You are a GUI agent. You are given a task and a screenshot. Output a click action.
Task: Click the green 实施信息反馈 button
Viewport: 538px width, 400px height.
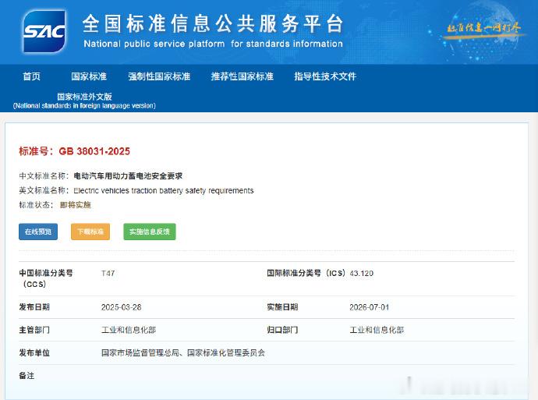click(x=150, y=232)
